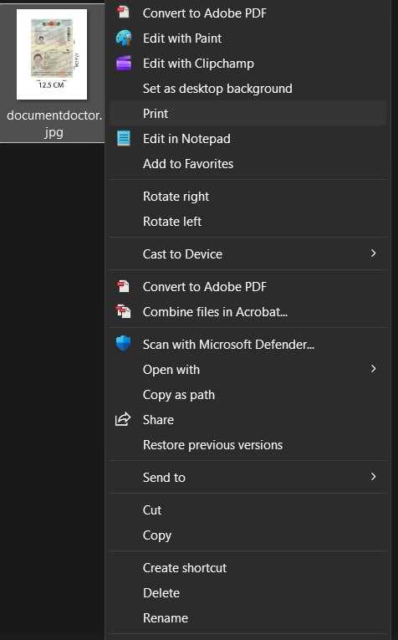Select Copy as path
This screenshot has height=640, width=398.
248,395
